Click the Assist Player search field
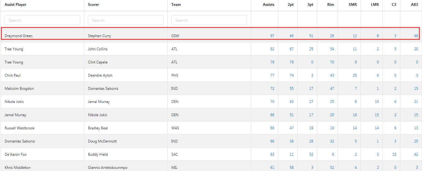This screenshot has height=171, width=422. pyautogui.click(x=42, y=20)
